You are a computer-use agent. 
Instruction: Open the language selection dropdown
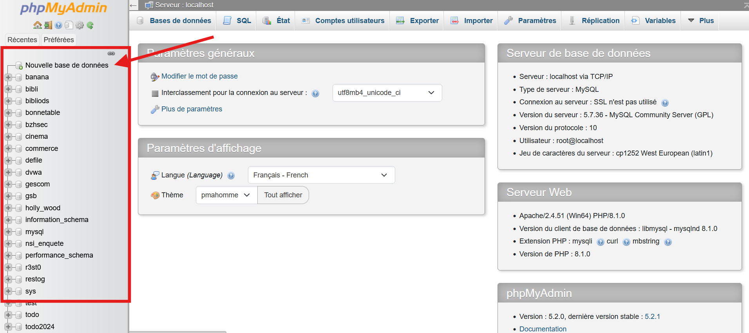coord(321,175)
